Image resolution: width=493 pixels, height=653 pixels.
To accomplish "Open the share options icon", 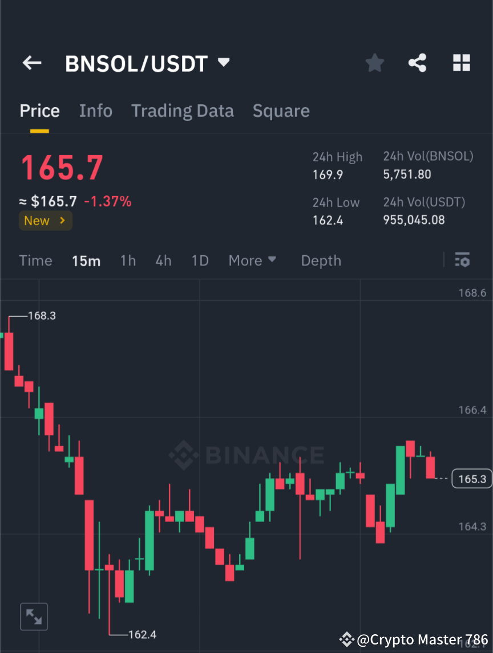I will [x=418, y=63].
